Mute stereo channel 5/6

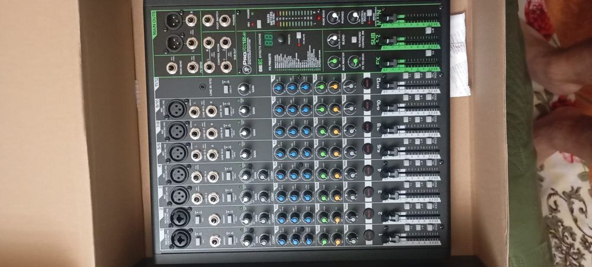[x=368, y=148]
